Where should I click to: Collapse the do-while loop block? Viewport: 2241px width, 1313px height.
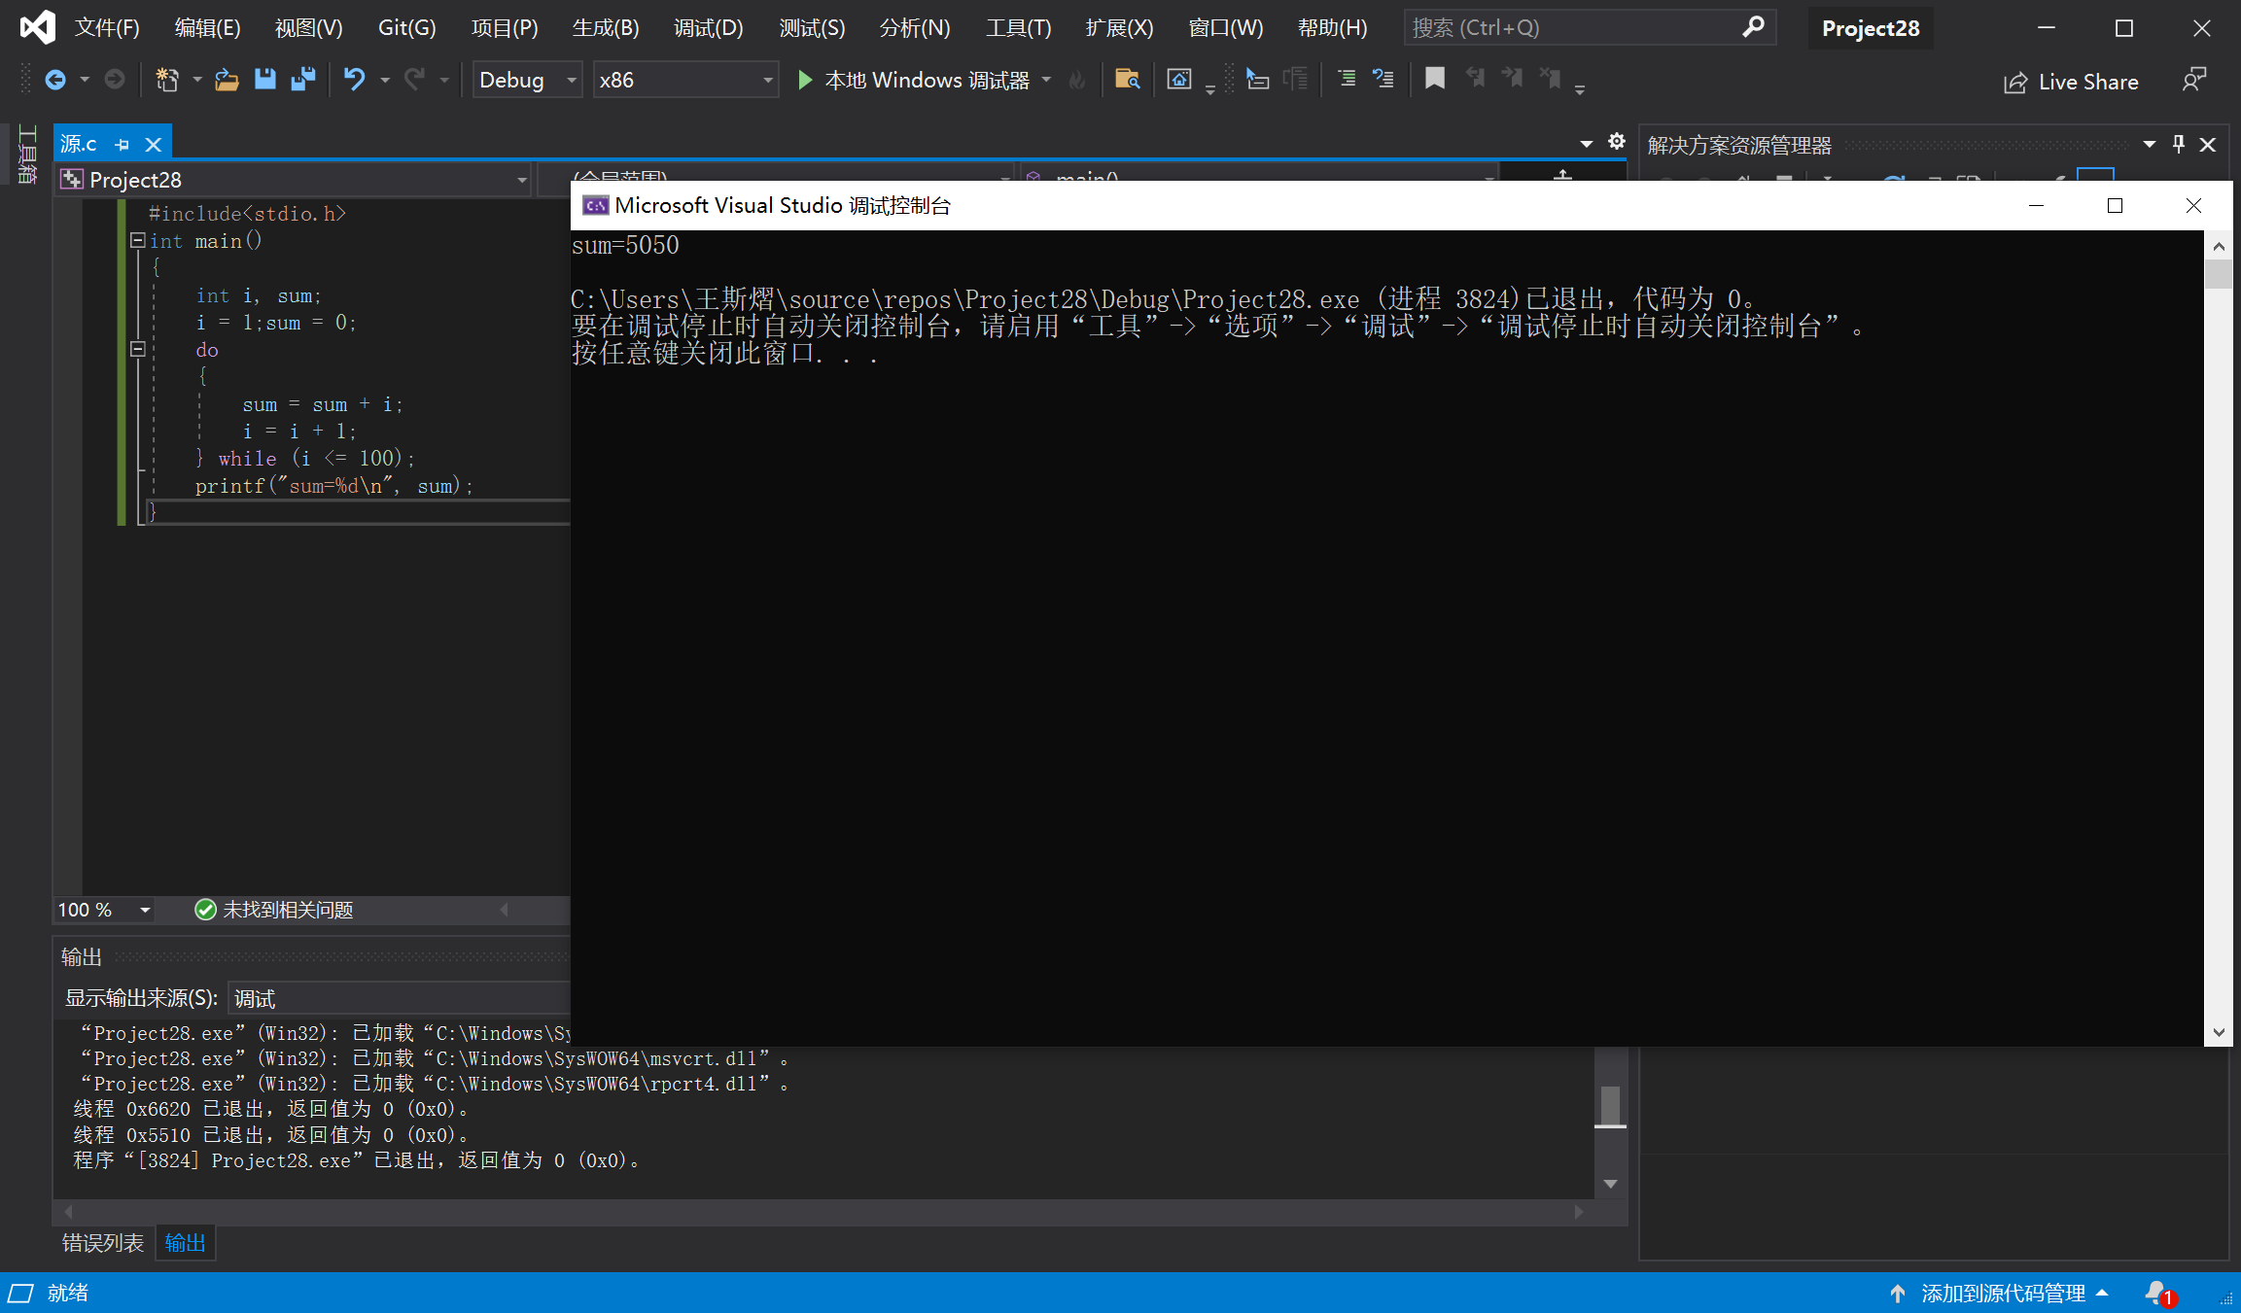tap(138, 349)
